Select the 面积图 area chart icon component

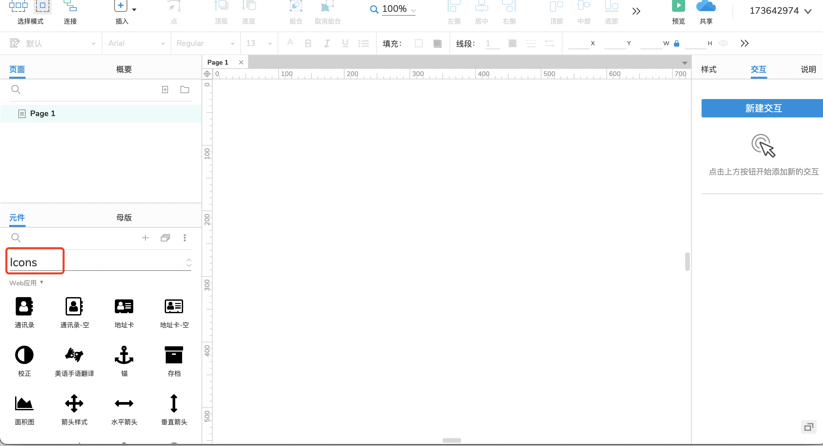tap(24, 404)
